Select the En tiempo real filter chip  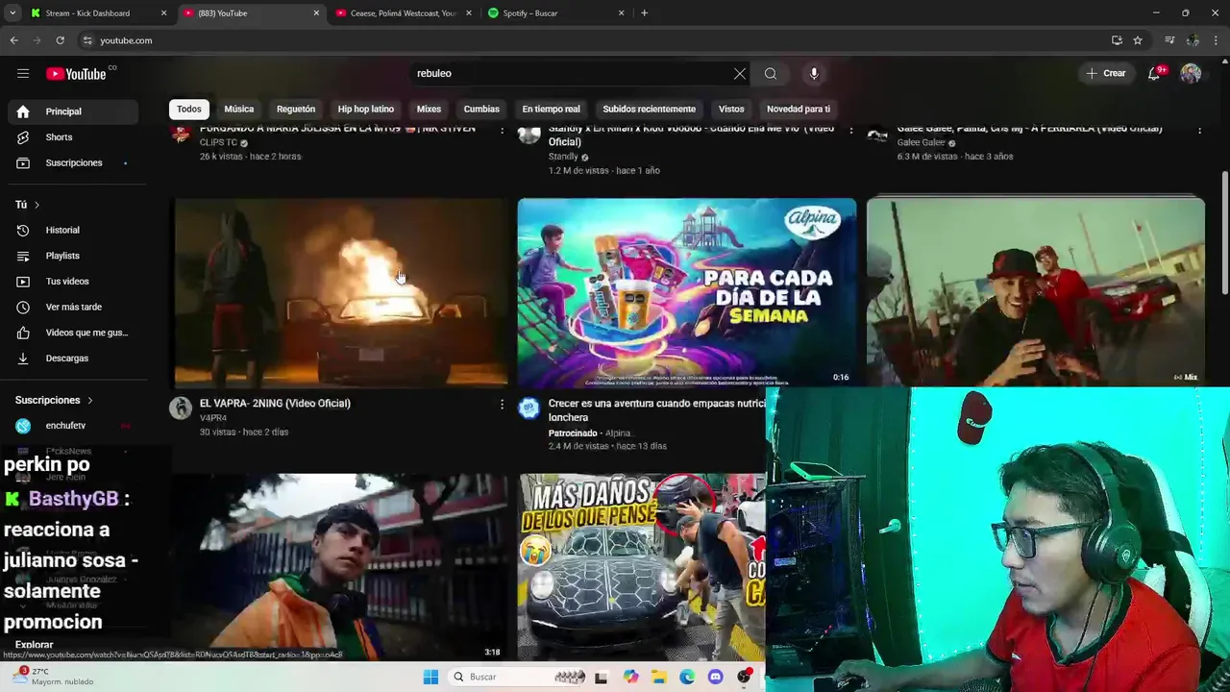[x=552, y=109]
